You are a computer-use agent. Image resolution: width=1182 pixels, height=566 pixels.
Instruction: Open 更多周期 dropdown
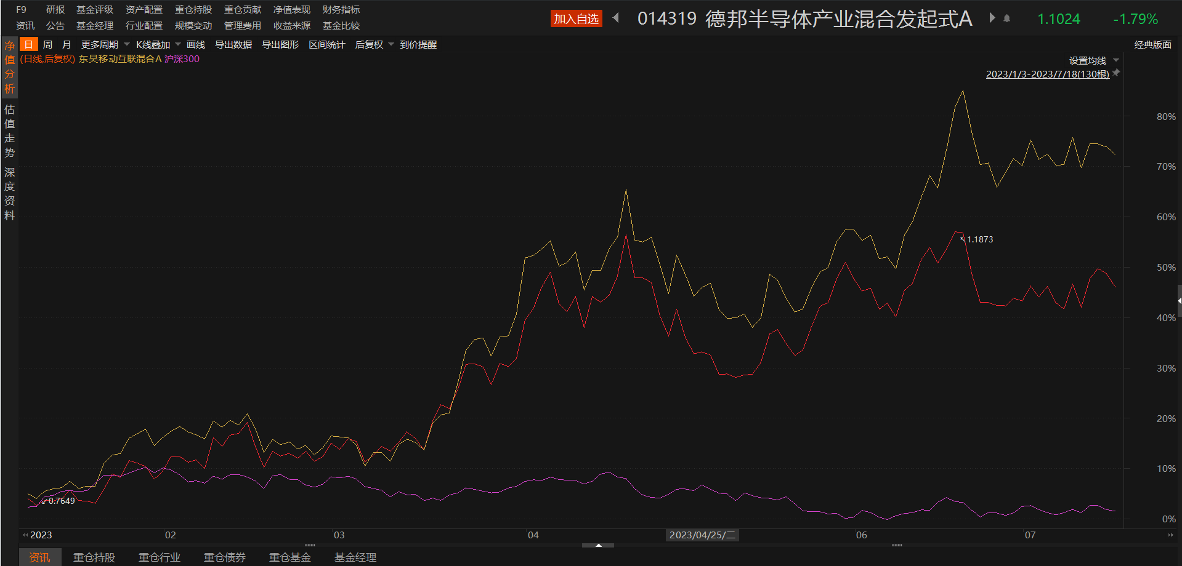[105, 45]
